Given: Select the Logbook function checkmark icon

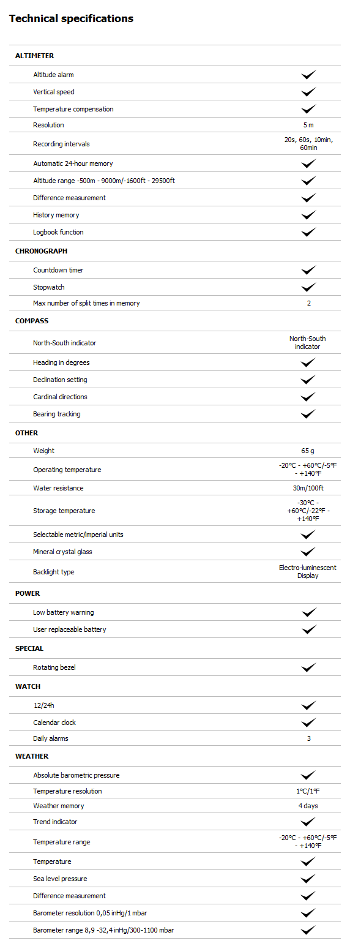Looking at the screenshot, I should [x=308, y=232].
